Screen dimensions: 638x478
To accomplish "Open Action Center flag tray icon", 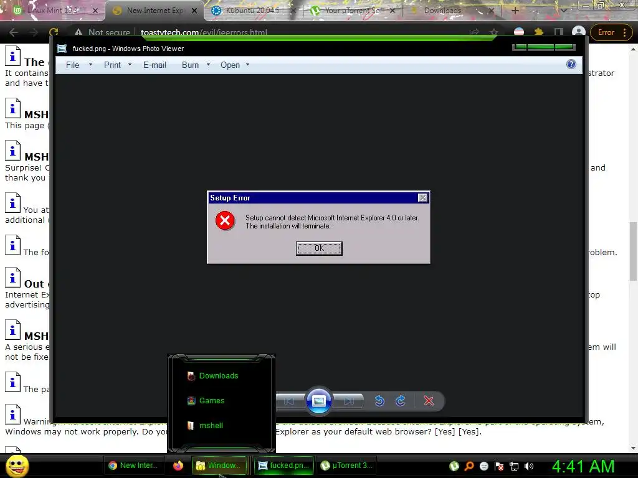I will (x=499, y=466).
